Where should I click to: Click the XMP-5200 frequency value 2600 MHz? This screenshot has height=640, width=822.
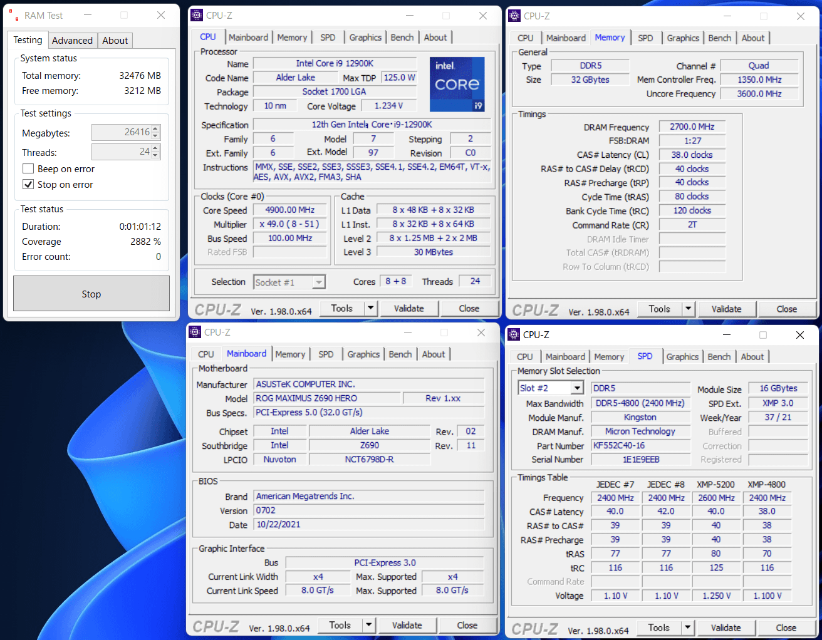[716, 498]
